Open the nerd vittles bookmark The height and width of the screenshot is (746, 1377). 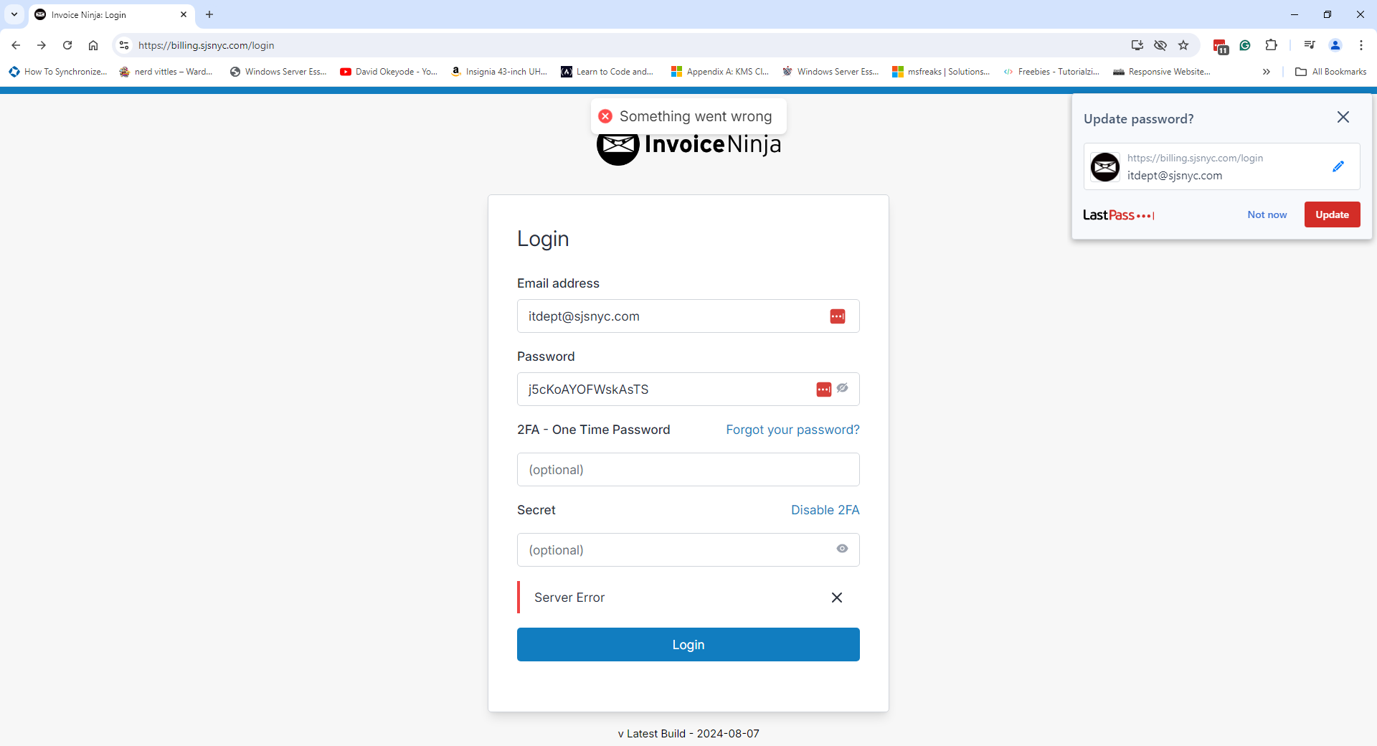[166, 72]
